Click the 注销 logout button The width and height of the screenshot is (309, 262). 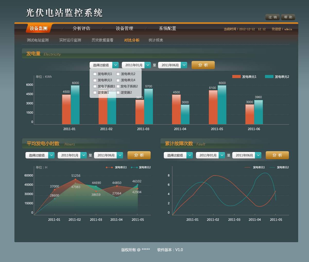pyautogui.click(x=272, y=17)
